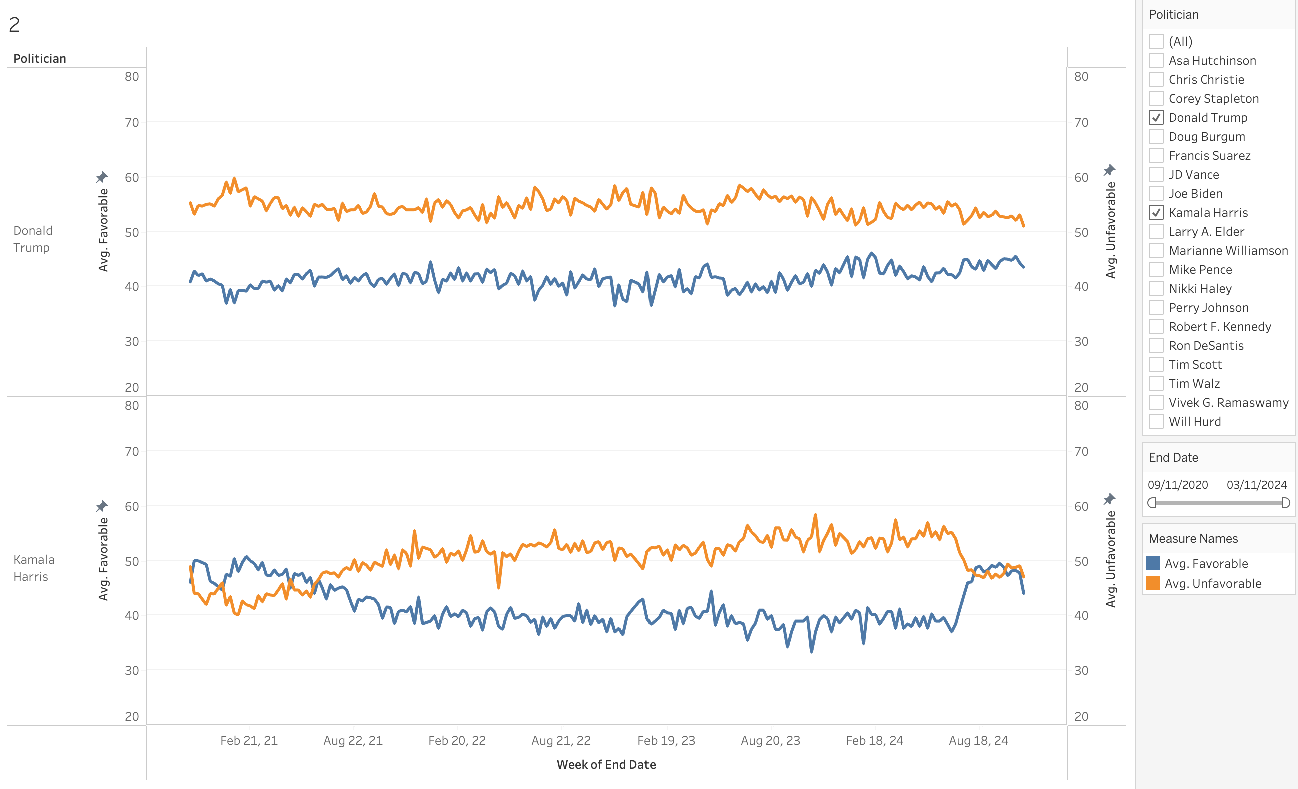Click the Week of End Date axis title
This screenshot has height=789, width=1298.
tap(606, 765)
